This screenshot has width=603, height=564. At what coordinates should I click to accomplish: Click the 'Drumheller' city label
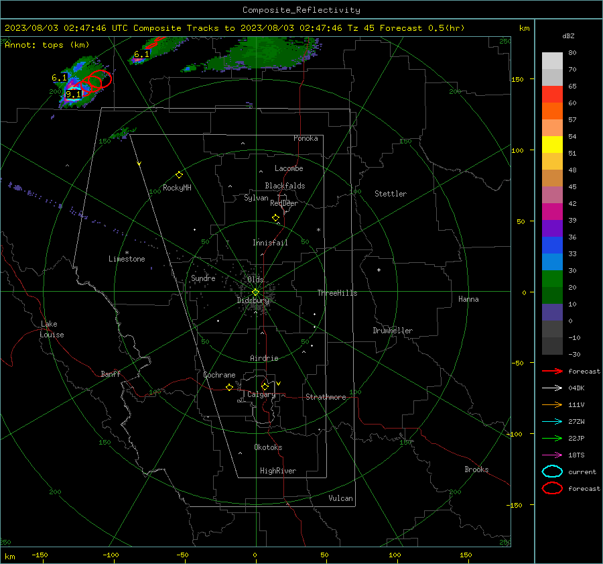(x=393, y=331)
